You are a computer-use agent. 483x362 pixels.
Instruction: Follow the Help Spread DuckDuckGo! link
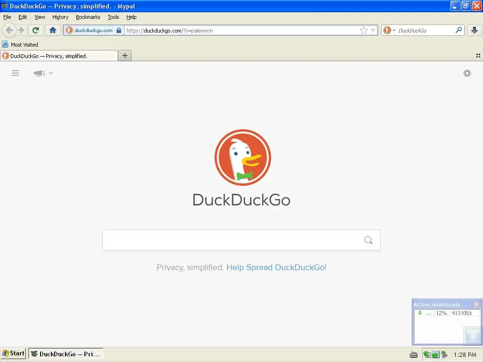276,267
